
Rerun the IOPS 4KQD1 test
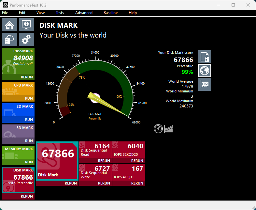pyautogui.click(x=137, y=183)
